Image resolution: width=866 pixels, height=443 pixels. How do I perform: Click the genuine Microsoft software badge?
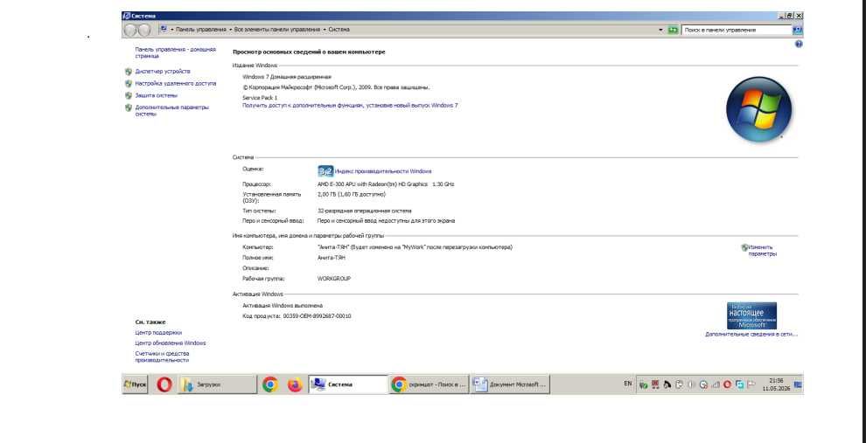pos(751,315)
